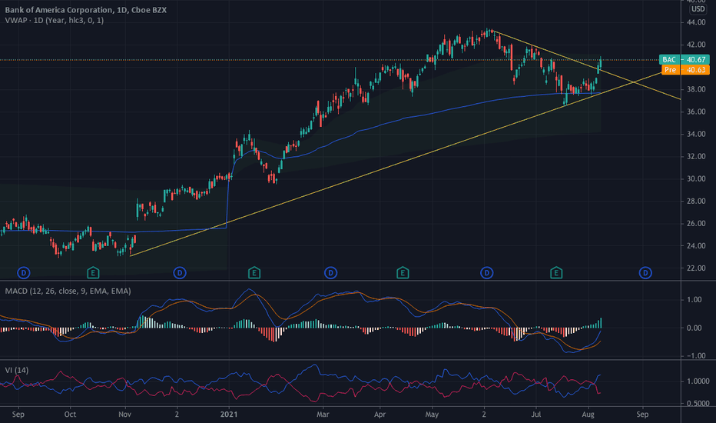Select the VI (14) indicator legend
This screenshot has width=716, height=423.
tap(16, 370)
